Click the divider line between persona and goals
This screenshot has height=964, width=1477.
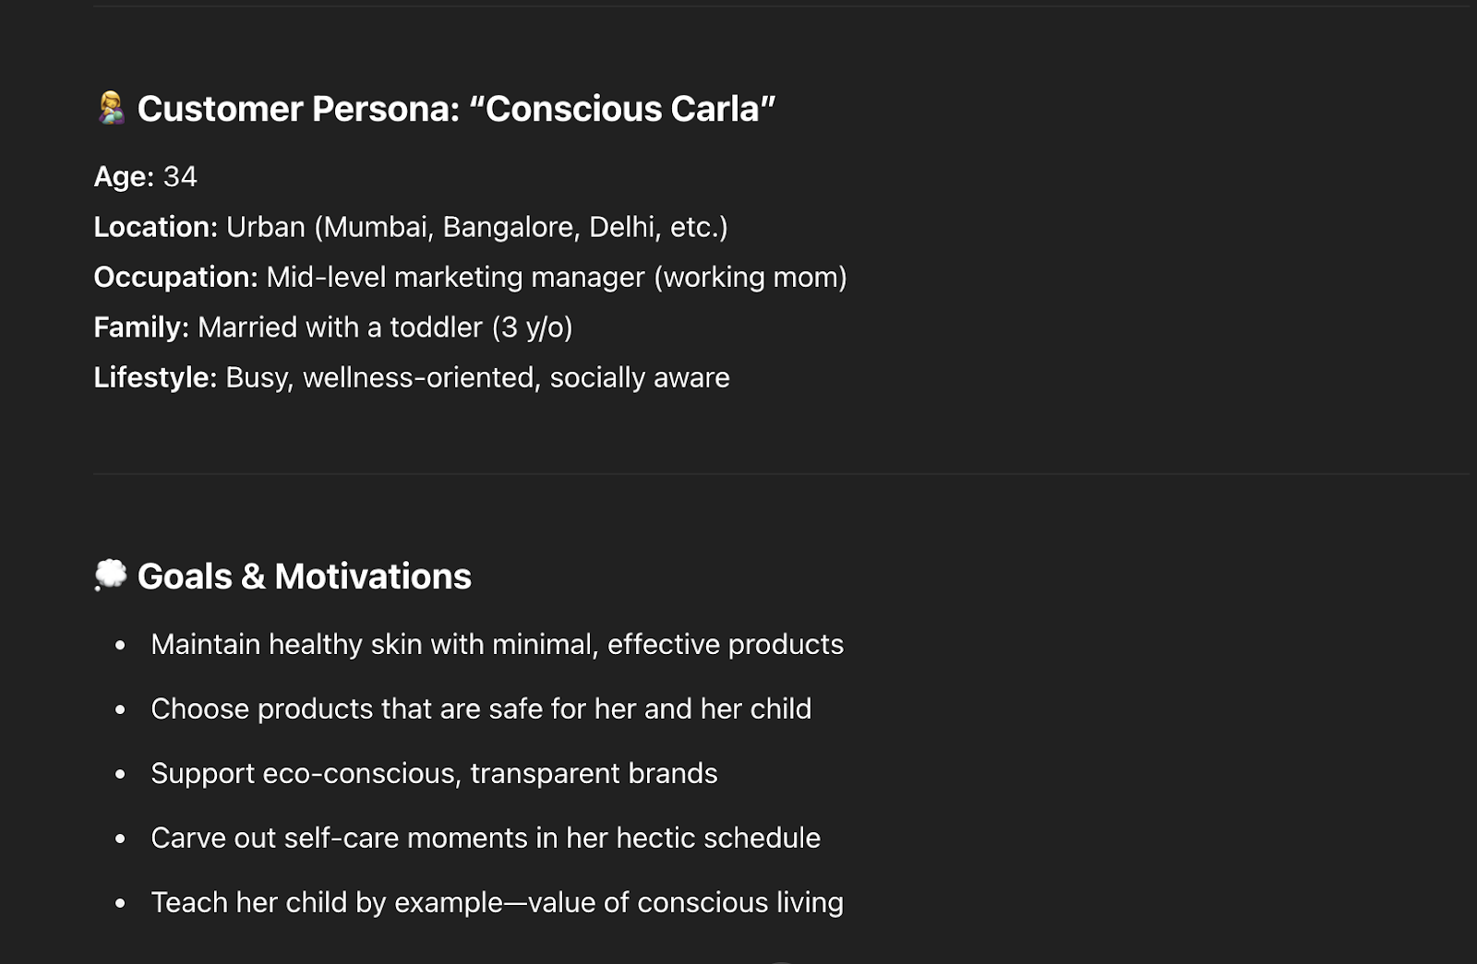[x=781, y=474]
